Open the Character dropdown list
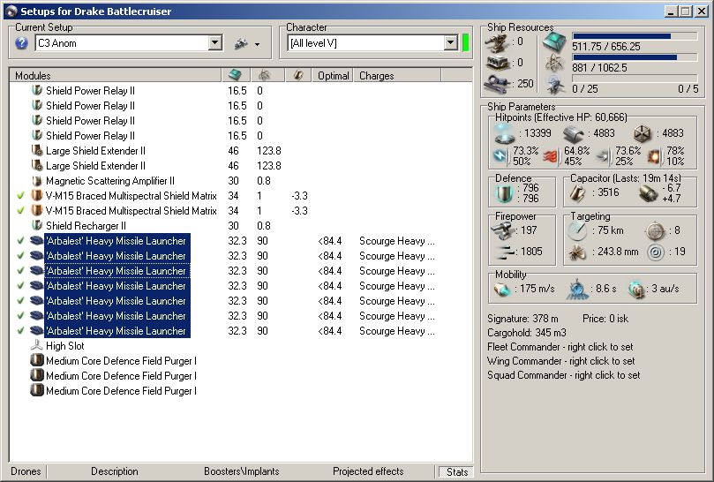Viewport: 714px width, 482px height. pos(450,43)
